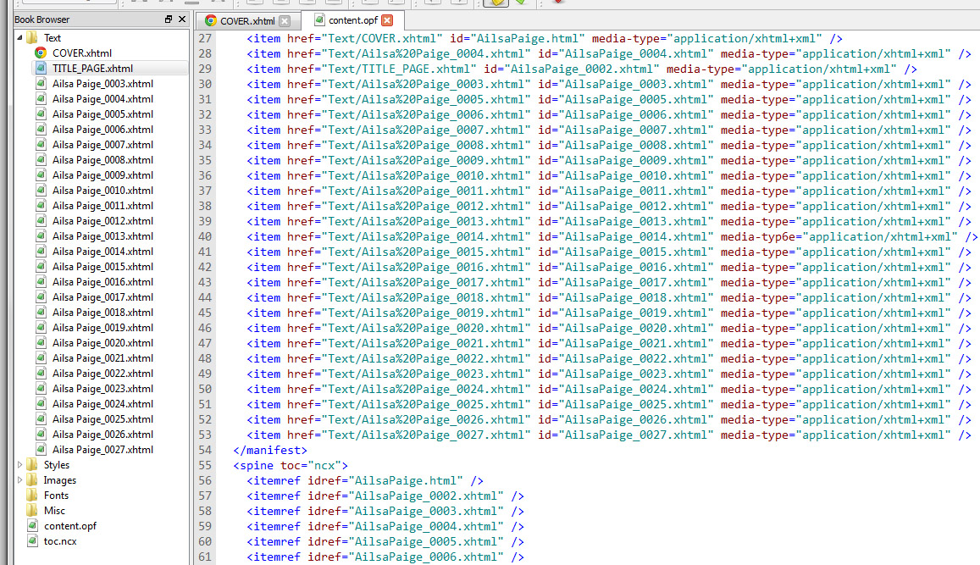Click the file icon of Ailsa Paige_0027.xhtml
The height and width of the screenshot is (565, 980).
41,450
